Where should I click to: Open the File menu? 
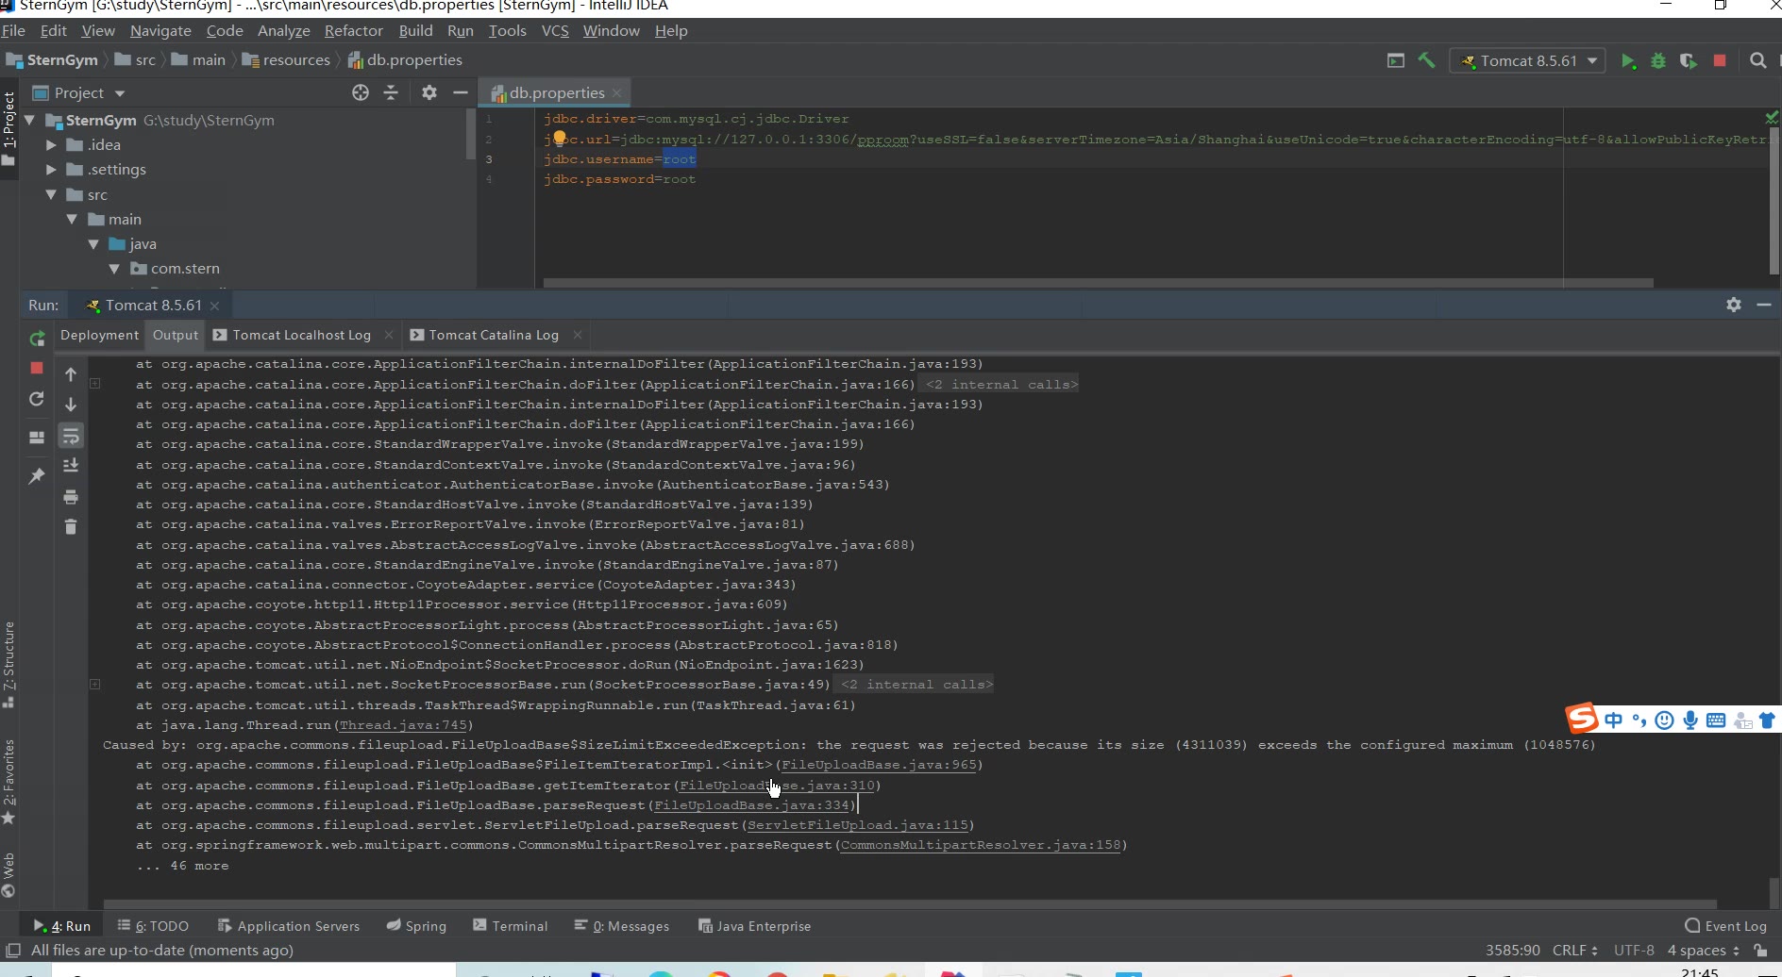click(13, 30)
